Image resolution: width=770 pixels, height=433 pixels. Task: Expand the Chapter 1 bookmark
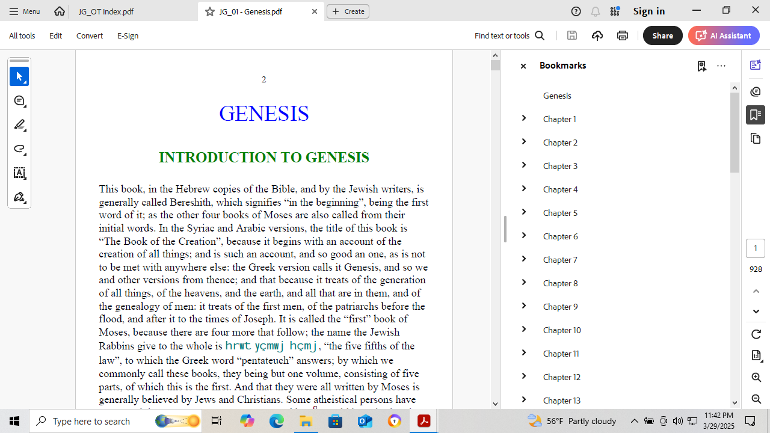pyautogui.click(x=523, y=118)
